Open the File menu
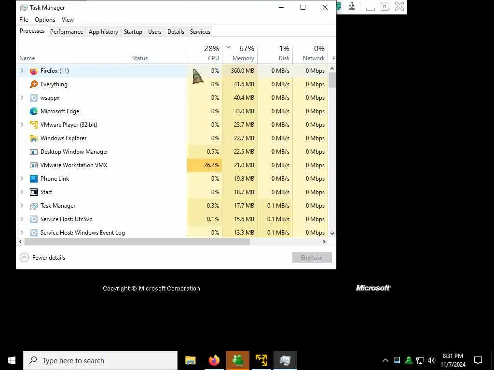This screenshot has width=494, height=370. [x=24, y=19]
